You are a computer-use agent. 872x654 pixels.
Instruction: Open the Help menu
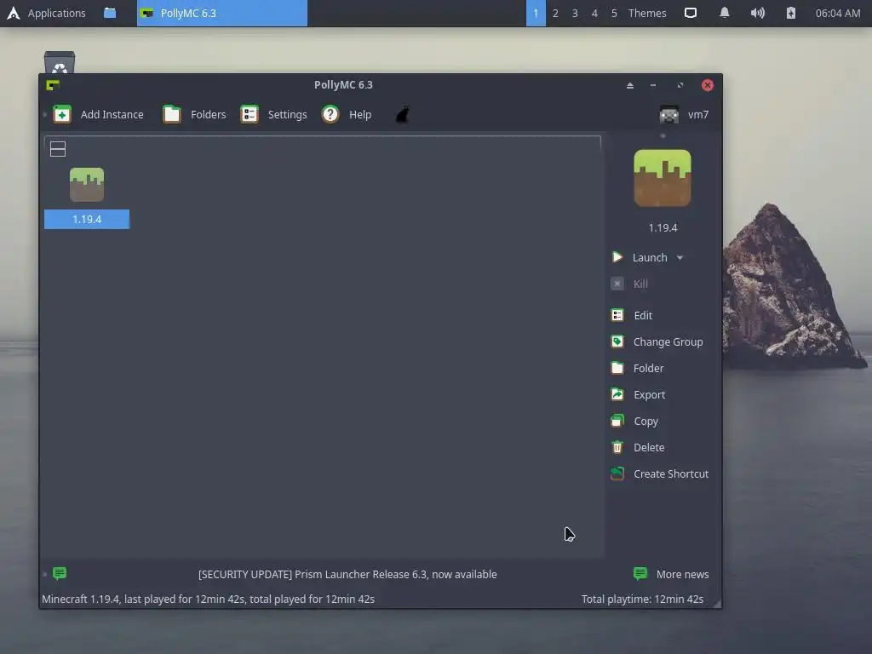click(347, 115)
